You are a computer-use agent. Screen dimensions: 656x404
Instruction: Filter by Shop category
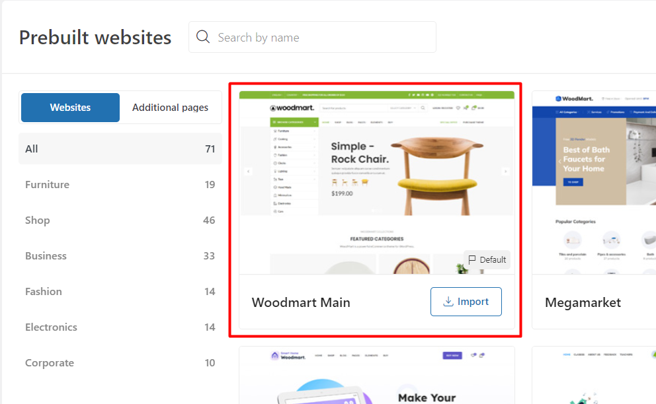pos(120,220)
